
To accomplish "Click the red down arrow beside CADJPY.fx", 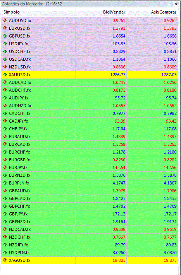I will pos(5,121).
